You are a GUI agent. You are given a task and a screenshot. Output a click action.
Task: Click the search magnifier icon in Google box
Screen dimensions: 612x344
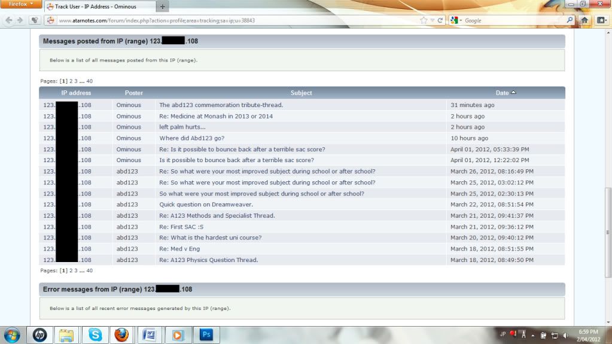coord(570,20)
